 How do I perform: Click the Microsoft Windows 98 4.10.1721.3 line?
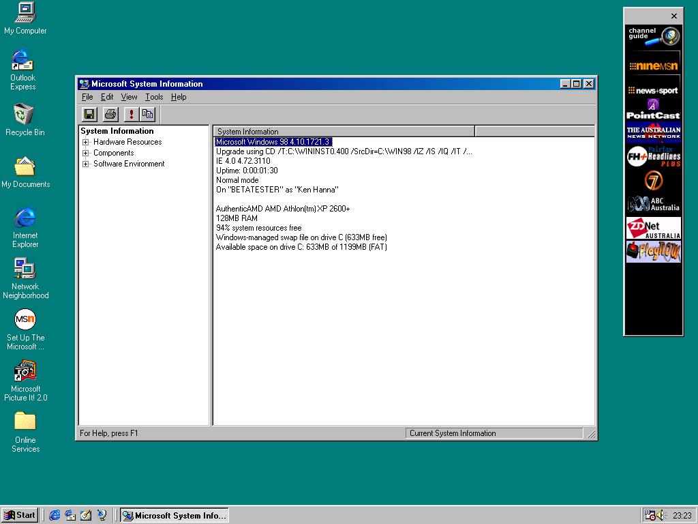[x=273, y=142]
